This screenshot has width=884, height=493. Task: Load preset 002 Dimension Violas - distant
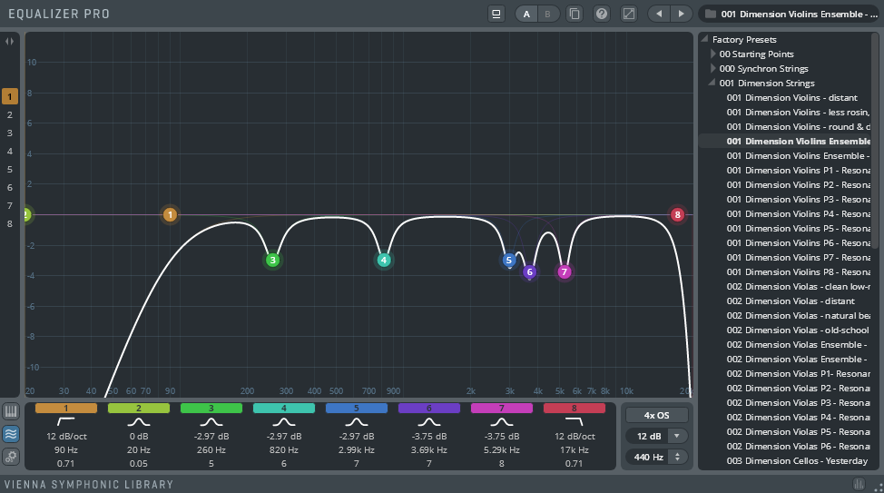coord(791,301)
